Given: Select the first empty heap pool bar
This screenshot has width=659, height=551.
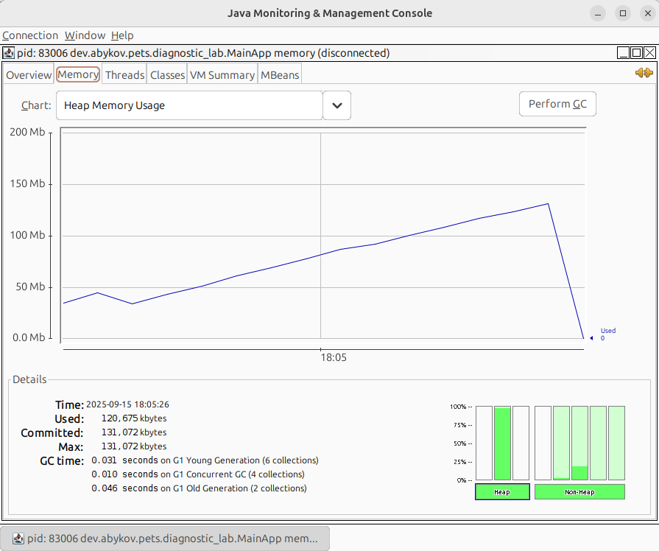Looking at the screenshot, I should coord(484,443).
